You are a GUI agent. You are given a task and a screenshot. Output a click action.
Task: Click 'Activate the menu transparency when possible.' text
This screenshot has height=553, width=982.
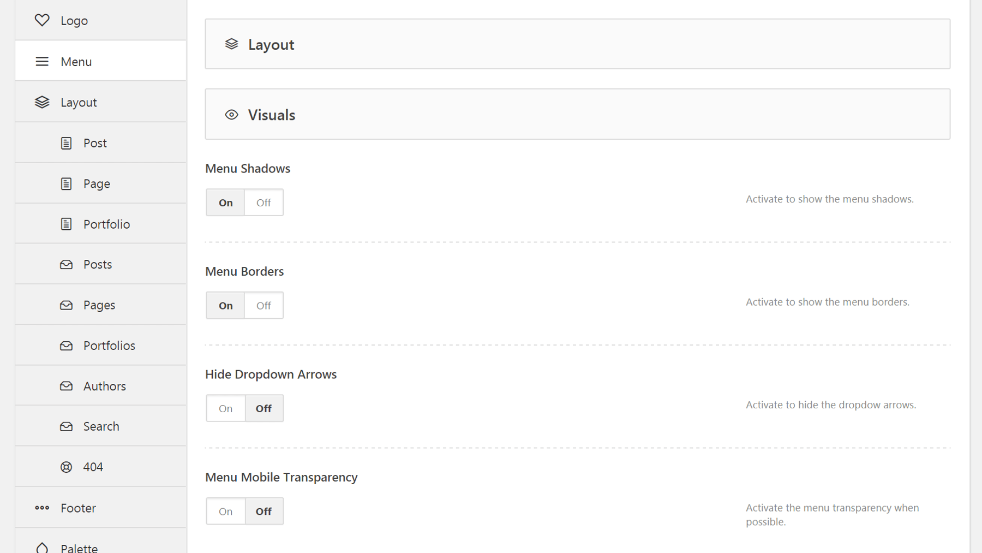(833, 515)
